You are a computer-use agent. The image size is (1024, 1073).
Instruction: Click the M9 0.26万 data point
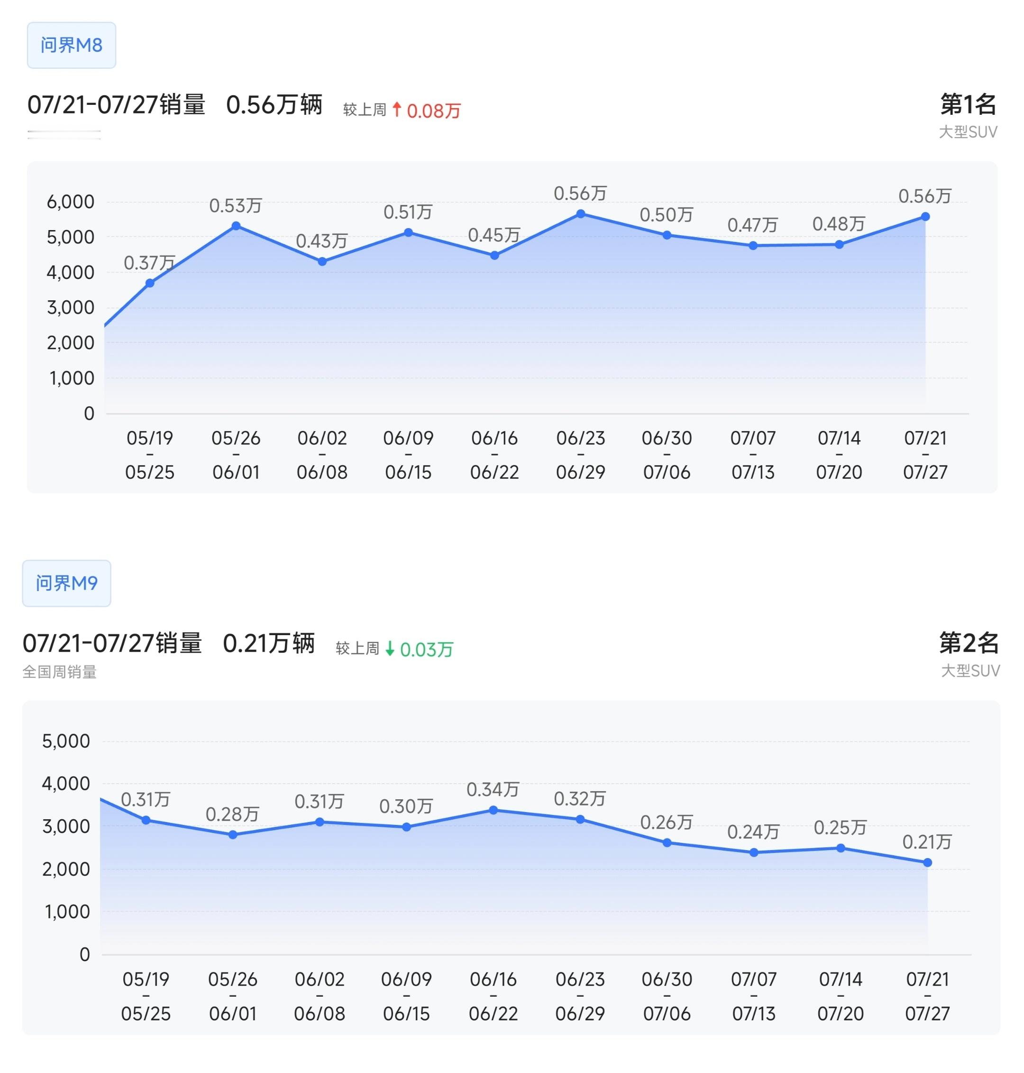[x=667, y=842]
